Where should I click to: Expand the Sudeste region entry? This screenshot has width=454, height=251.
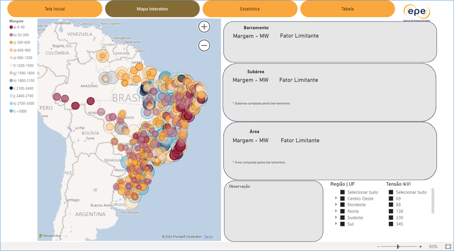[337, 218]
